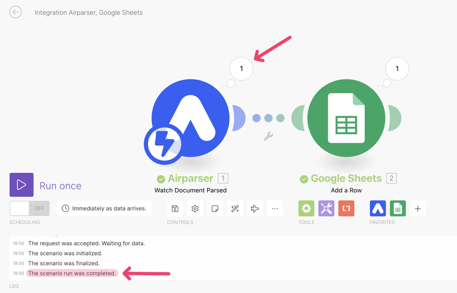
Task: Click the Google Sheets module name label
Action: [346, 178]
